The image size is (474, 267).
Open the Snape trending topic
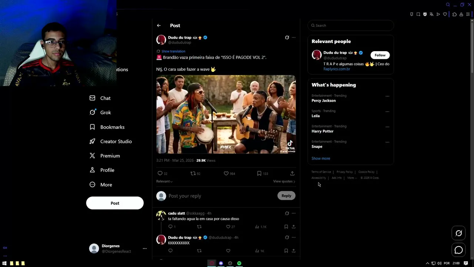point(317,146)
